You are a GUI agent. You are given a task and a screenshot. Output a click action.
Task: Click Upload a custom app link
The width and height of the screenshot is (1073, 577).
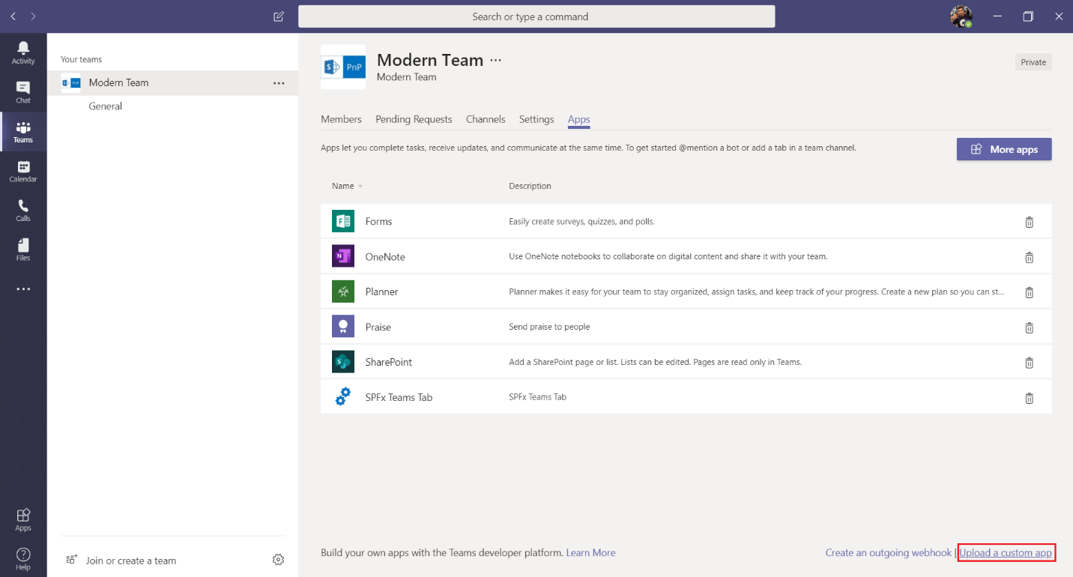[x=1006, y=553]
